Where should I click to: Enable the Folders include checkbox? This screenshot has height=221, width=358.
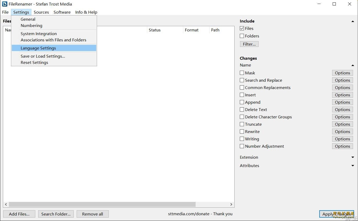coord(242,36)
